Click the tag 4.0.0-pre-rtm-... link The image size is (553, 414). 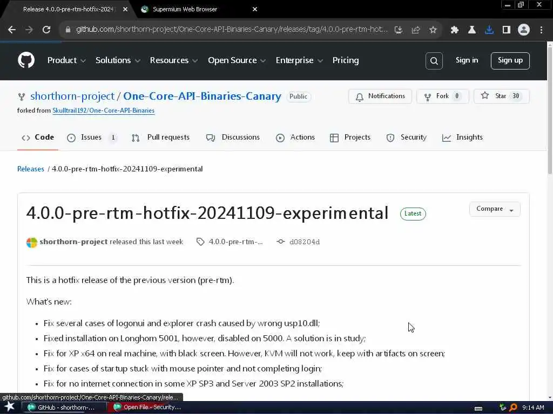230,242
